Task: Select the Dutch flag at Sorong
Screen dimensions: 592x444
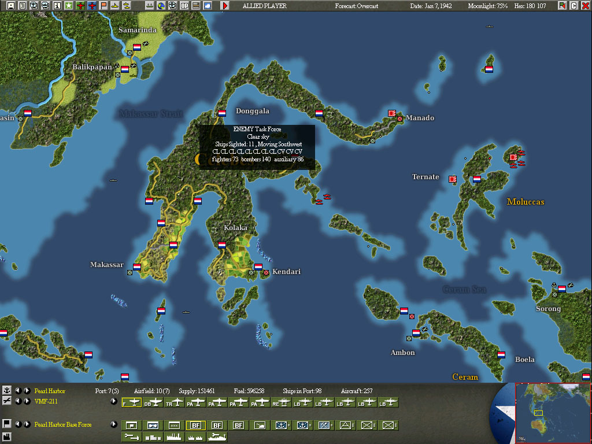Action: (562, 289)
